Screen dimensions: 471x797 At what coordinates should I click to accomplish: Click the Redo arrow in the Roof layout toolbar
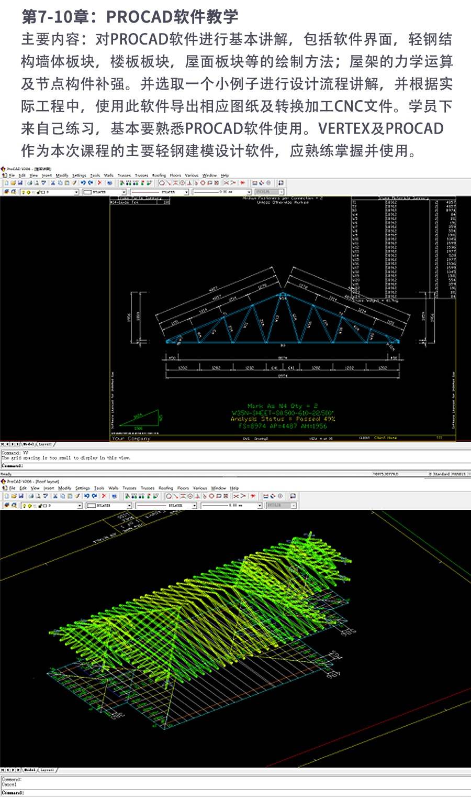coord(94,496)
